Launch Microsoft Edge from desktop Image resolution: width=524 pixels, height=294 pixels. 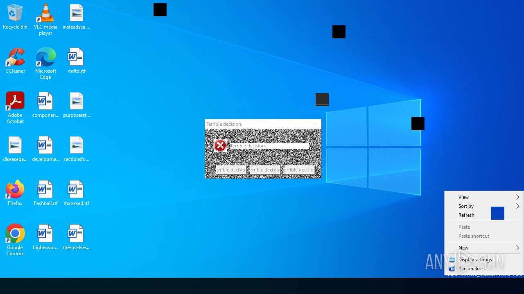coord(45,63)
